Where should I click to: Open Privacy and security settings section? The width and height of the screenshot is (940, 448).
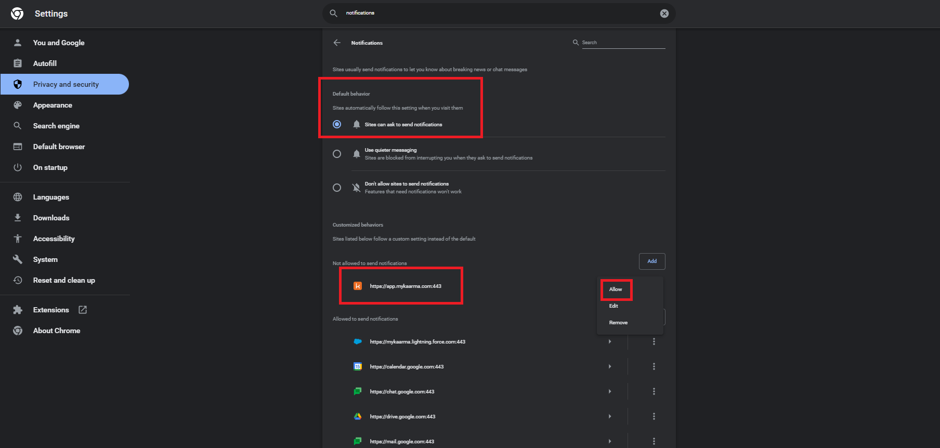click(x=66, y=84)
